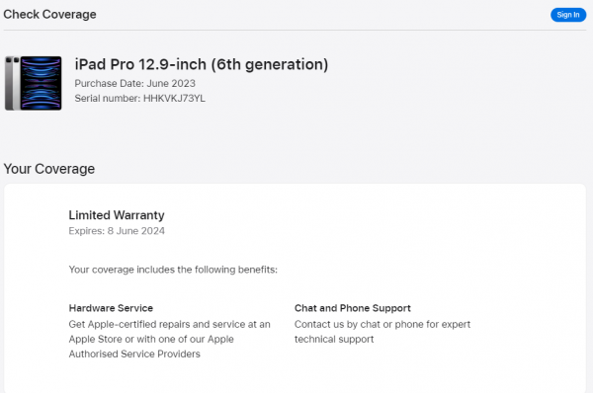
Task: Click the coverage includes following benefits line
Action: click(173, 270)
